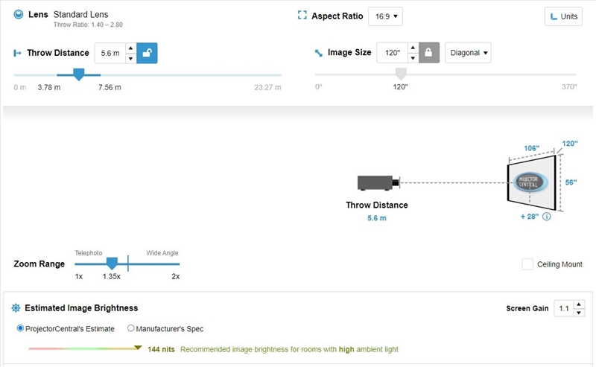The height and width of the screenshot is (367, 596).
Task: Click the Lens circular icon
Action: tap(18, 14)
